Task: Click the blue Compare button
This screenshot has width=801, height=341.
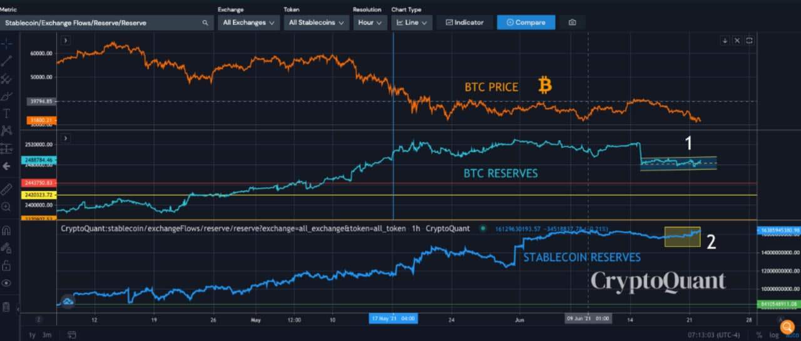Action: pyautogui.click(x=526, y=23)
